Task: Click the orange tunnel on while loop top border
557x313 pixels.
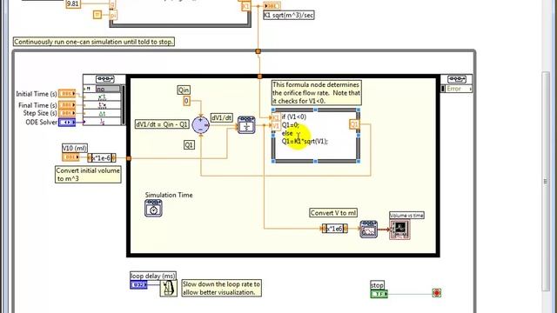Action: [258, 51]
